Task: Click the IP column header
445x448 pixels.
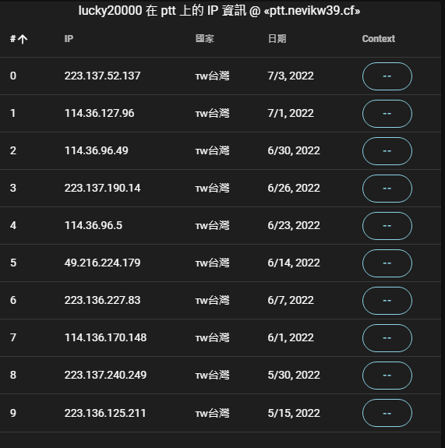Action: coord(69,39)
